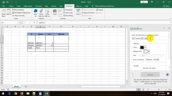Viewport: 172px width, 96px height.
Task: Open Chrome from the taskbar
Action: pyautogui.click(x=16, y=94)
